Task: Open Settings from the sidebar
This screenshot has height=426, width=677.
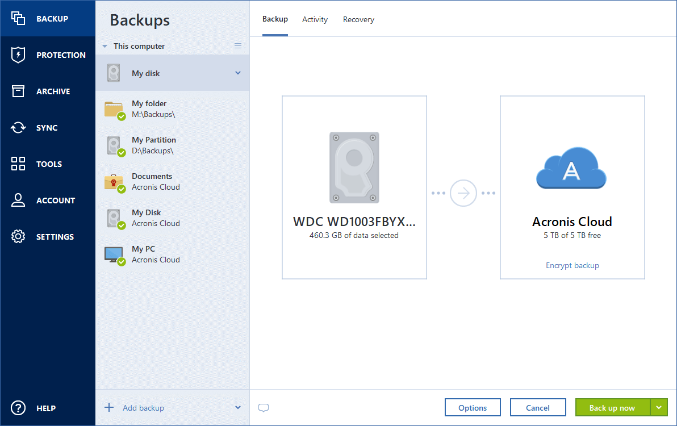Action: (x=48, y=236)
